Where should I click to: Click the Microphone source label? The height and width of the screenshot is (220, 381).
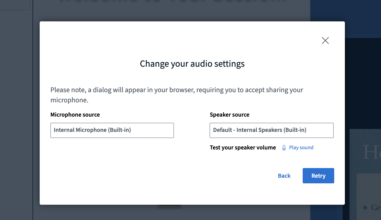tap(75, 115)
